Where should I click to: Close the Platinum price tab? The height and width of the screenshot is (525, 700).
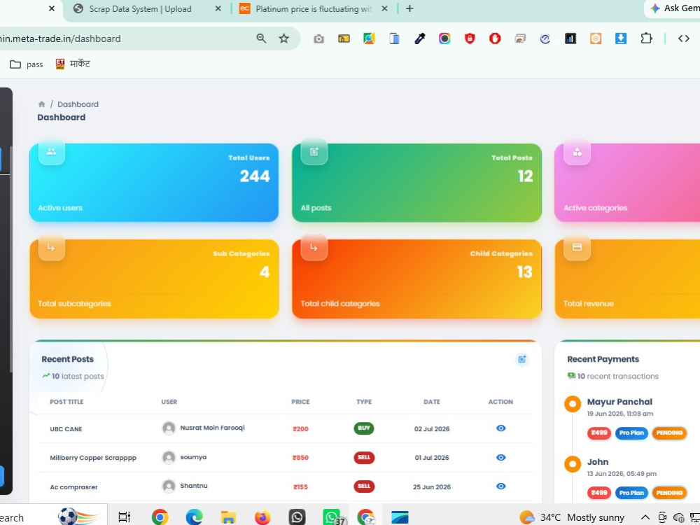tap(384, 8)
